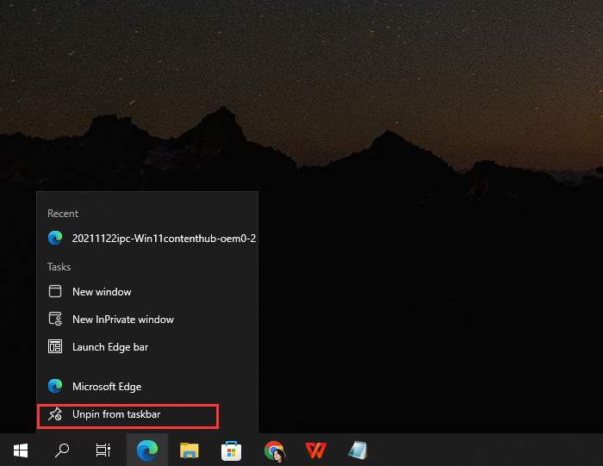Click the taskbar search magnifier icon
This screenshot has height=466, width=603.
62,450
